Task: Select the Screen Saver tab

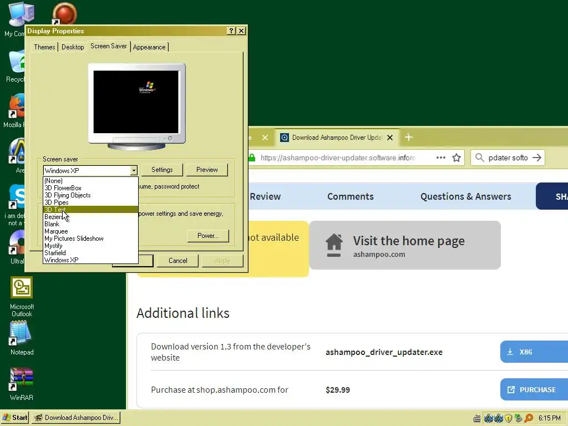Action: [108, 46]
